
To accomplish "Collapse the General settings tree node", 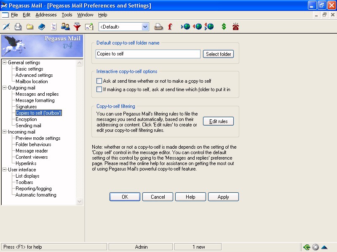I will point(5,63).
